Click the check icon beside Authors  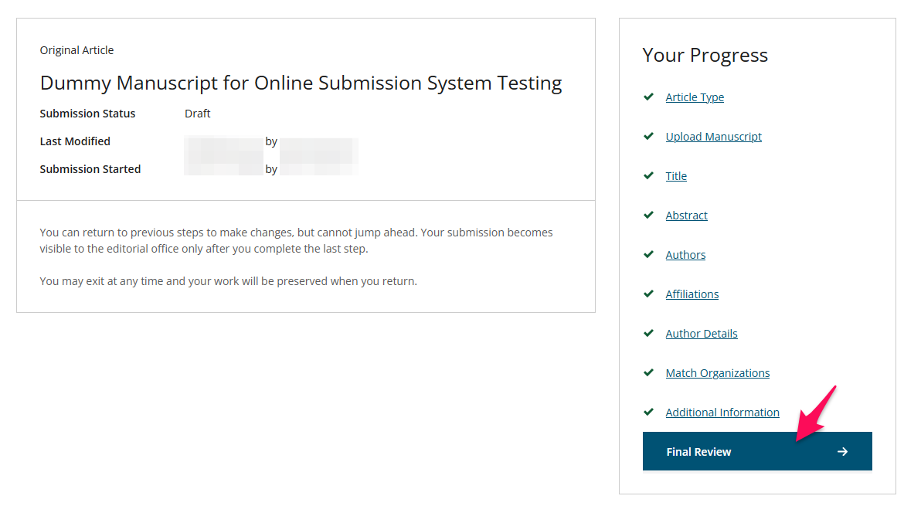coord(648,254)
